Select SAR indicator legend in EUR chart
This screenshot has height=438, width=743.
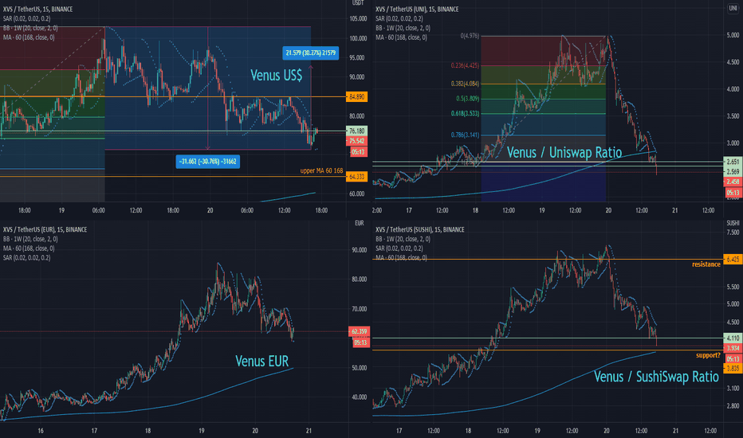pyautogui.click(x=26, y=258)
